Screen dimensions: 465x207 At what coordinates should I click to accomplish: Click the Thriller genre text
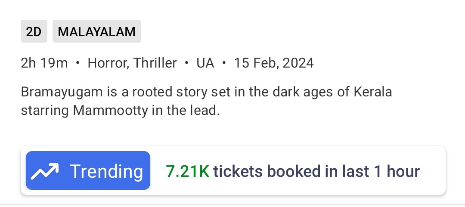tap(155, 63)
